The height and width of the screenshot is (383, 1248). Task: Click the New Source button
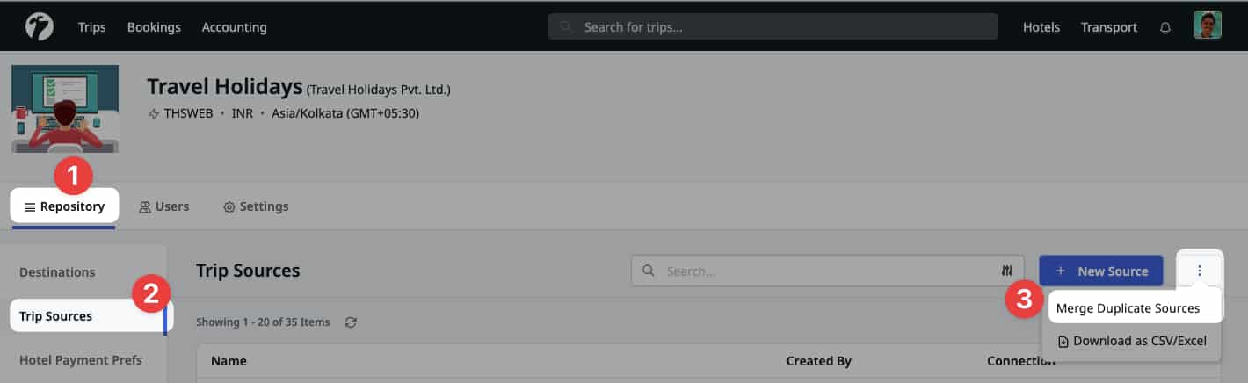point(1101,271)
